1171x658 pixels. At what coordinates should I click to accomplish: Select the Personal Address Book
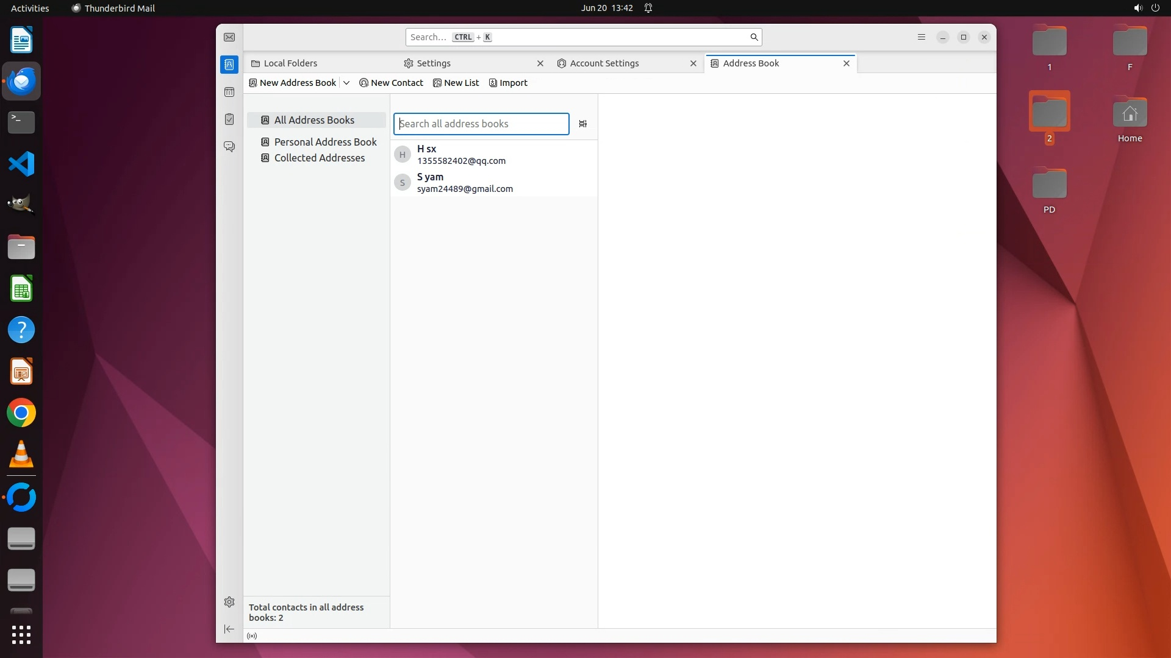325,142
